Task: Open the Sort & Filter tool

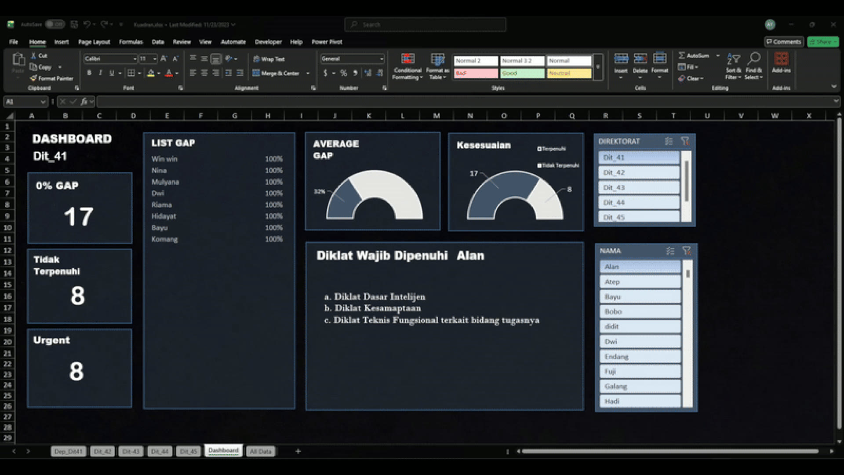Action: click(x=733, y=66)
